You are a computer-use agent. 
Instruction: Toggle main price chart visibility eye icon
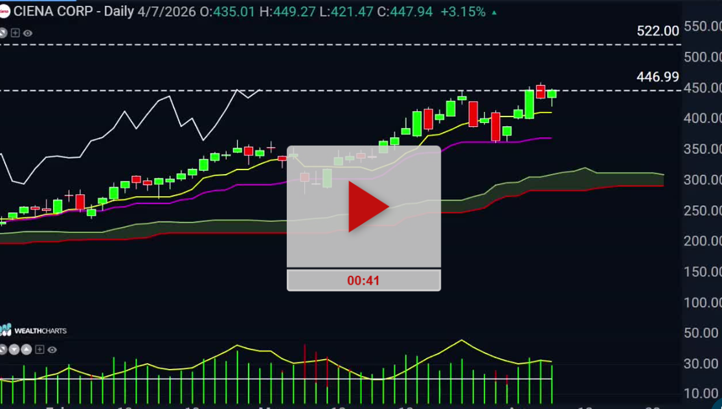(28, 33)
